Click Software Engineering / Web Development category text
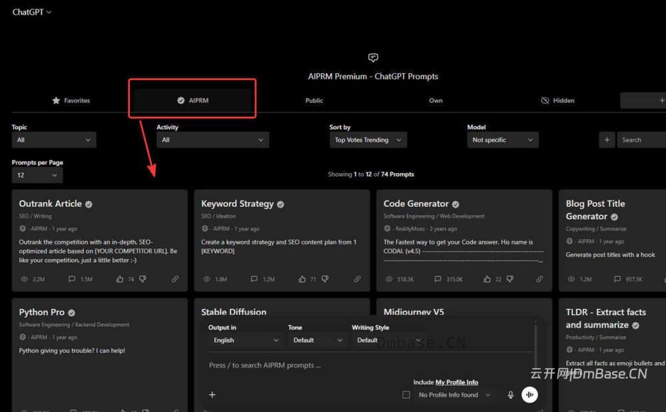Viewport: 666px width, 412px height. point(434,216)
